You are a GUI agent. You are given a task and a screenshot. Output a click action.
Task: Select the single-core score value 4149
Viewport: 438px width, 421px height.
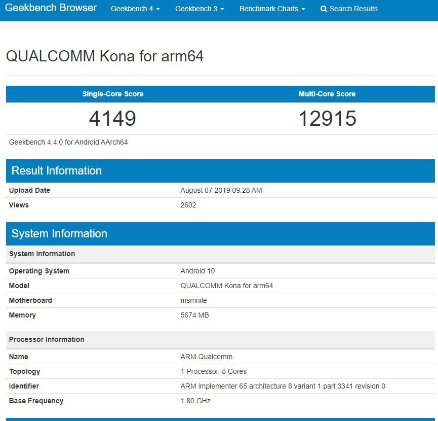point(112,118)
